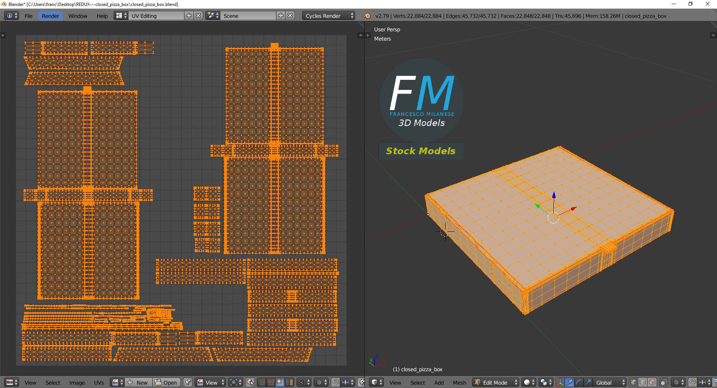Enable island UV selection mode
The height and width of the screenshot is (388, 717).
tap(289, 382)
